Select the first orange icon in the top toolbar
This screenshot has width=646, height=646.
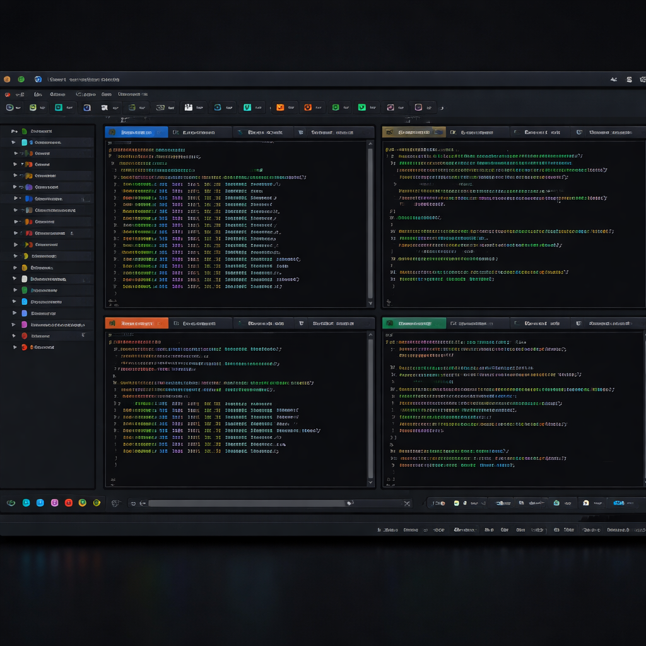coord(280,108)
